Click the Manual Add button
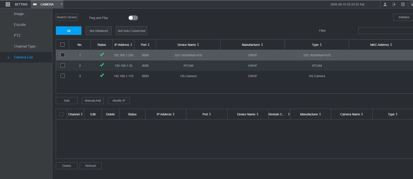This screenshot has height=179, width=413. coord(93,101)
